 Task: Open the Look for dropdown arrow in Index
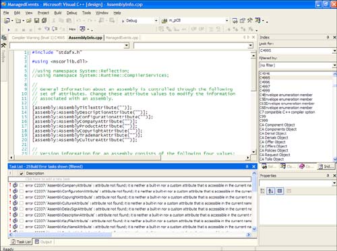coord(334,51)
